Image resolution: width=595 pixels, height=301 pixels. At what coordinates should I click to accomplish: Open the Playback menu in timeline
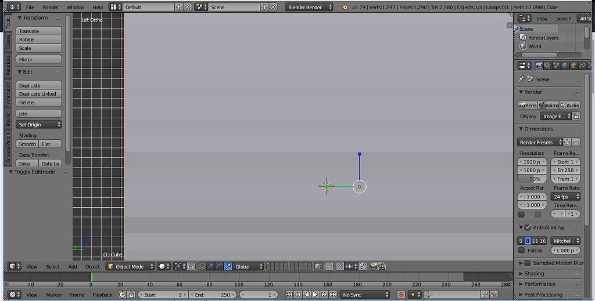pos(102,295)
